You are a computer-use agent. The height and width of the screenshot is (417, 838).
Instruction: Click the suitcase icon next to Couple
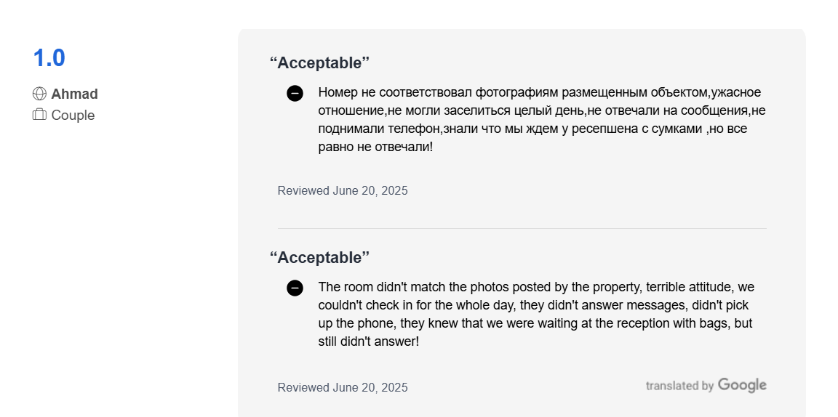click(39, 115)
